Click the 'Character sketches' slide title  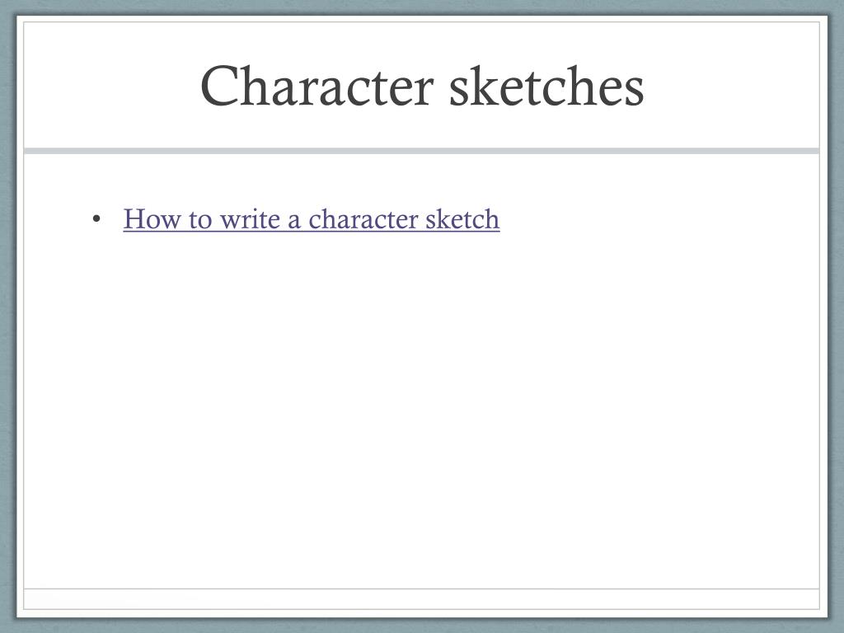point(422,86)
